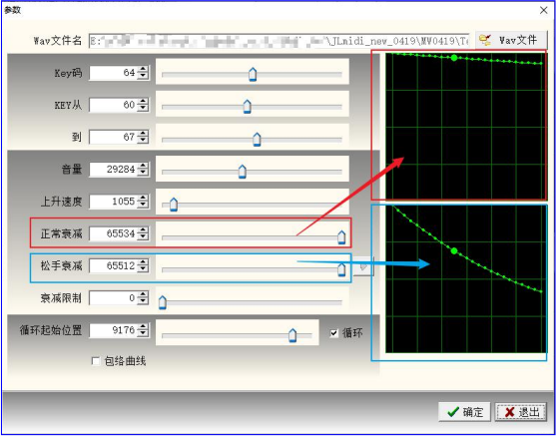This screenshot has width=556, height=436.
Task: Close the 参数 dialog window
Action: click(x=544, y=10)
